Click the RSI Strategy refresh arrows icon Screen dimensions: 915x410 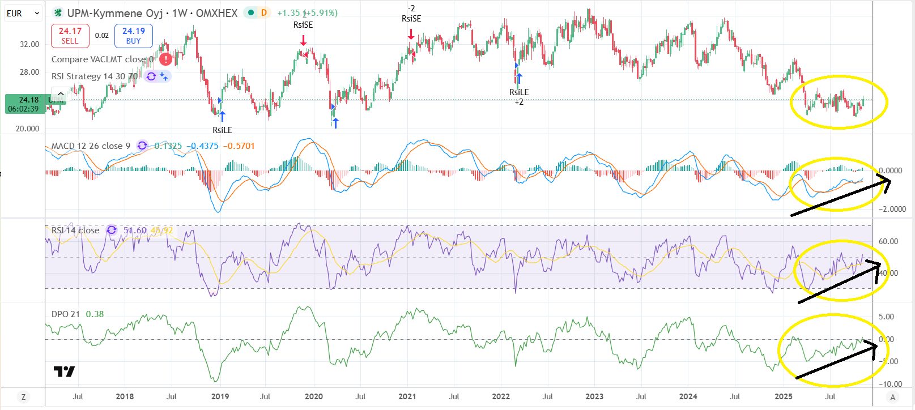click(151, 76)
